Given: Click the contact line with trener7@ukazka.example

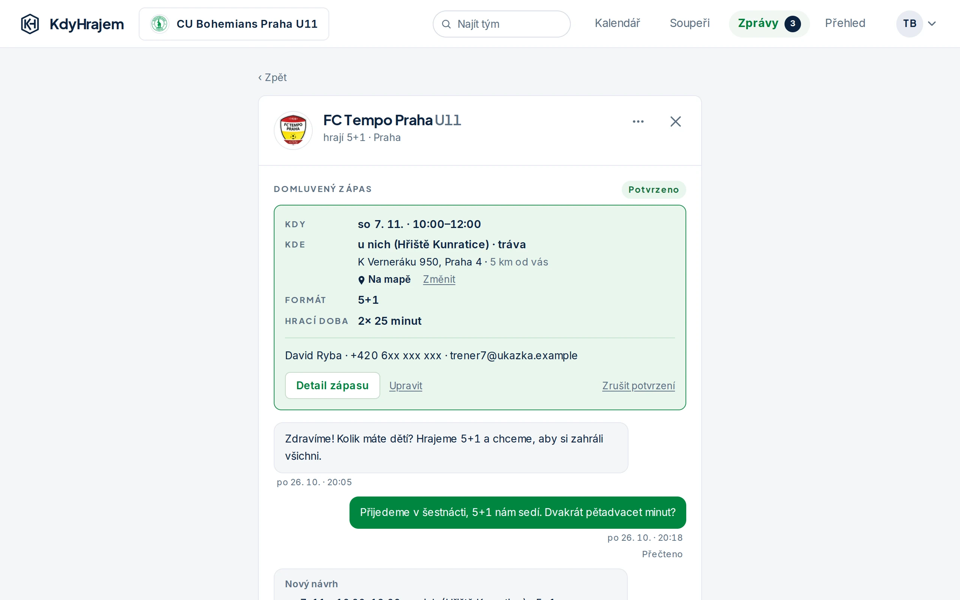Looking at the screenshot, I should (431, 355).
